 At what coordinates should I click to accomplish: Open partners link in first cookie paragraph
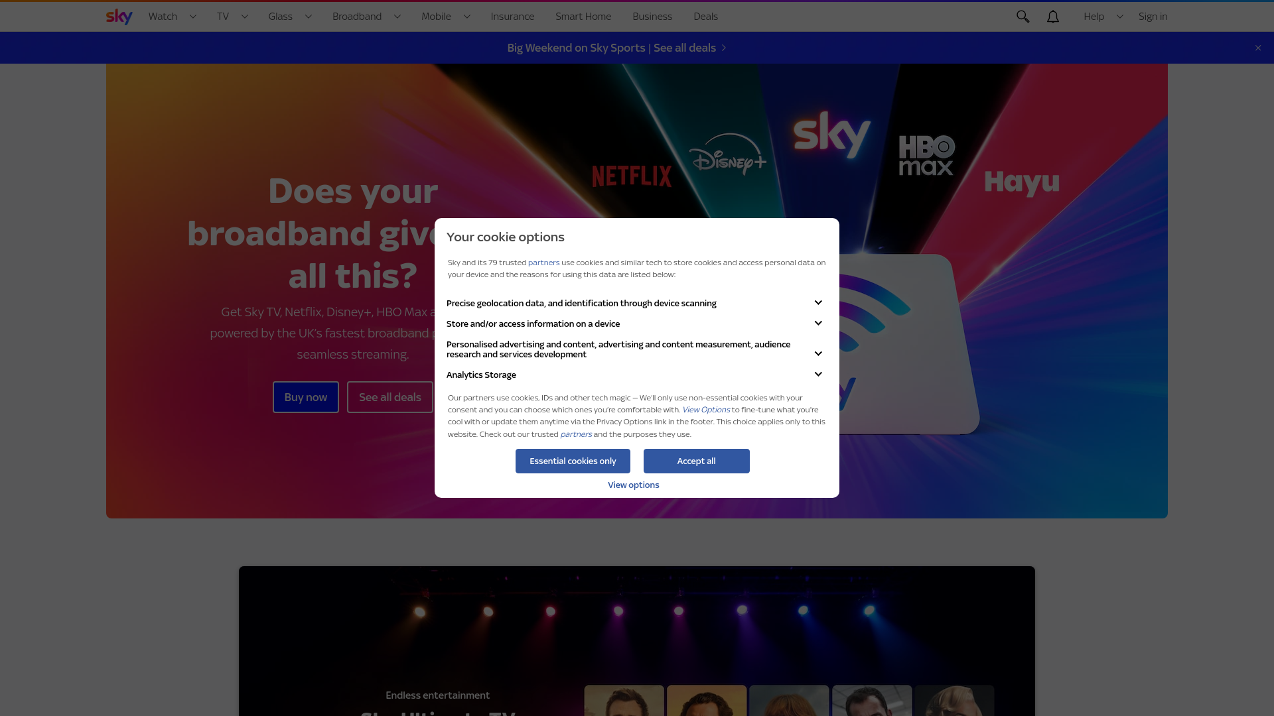(x=543, y=263)
